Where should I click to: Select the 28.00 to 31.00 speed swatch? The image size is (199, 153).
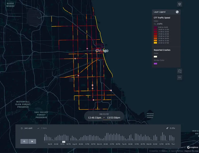pyautogui.click(x=155, y=41)
